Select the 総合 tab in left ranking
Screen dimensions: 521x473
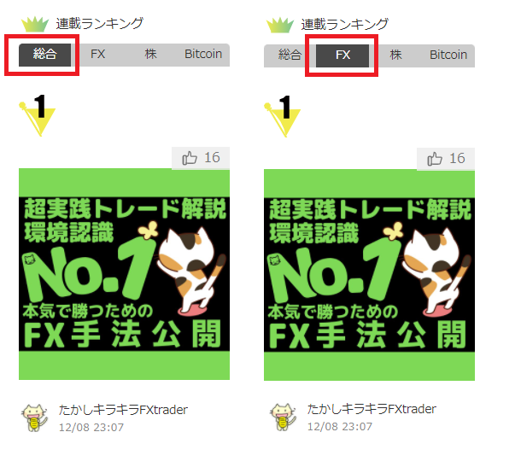[45, 55]
